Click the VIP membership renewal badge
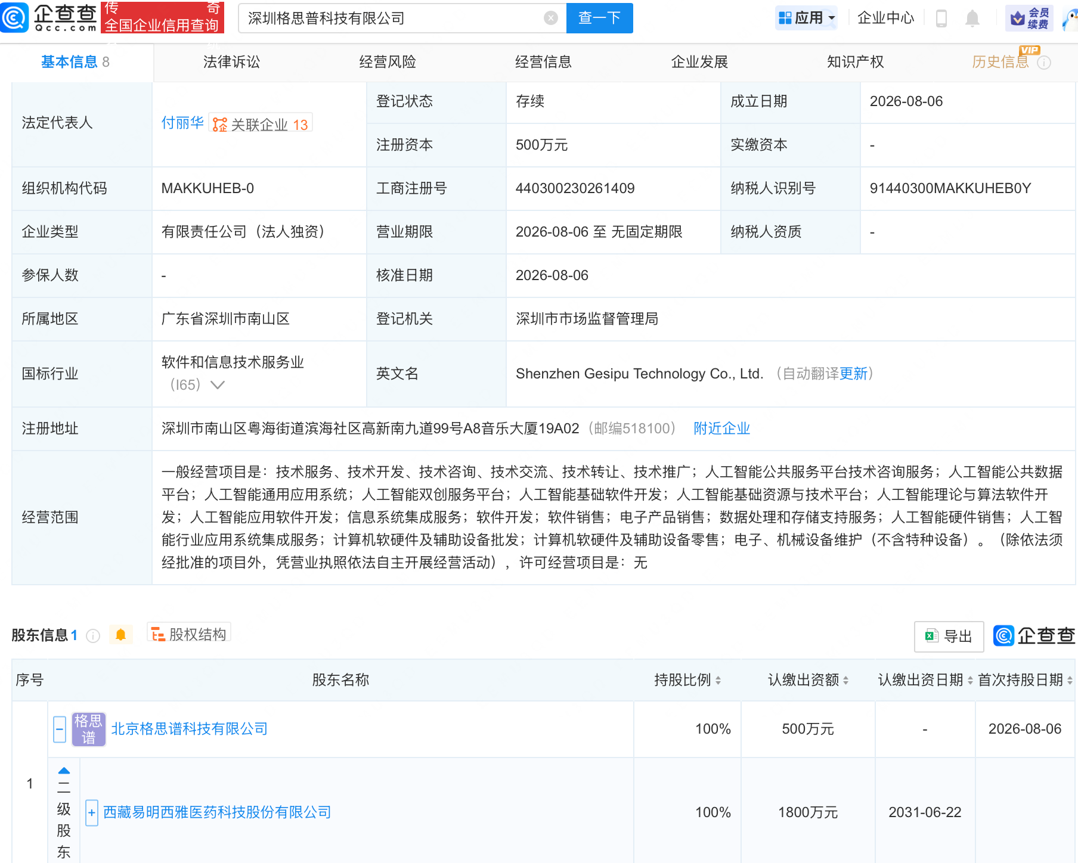Image resolution: width=1078 pixels, height=863 pixels. pyautogui.click(x=1029, y=18)
